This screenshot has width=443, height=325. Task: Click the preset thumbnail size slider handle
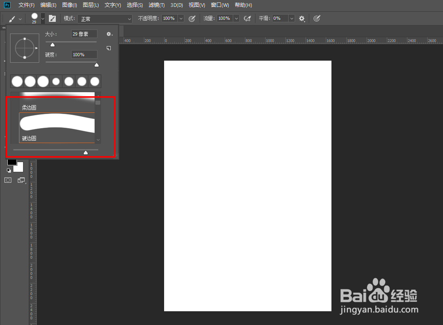tap(86, 153)
